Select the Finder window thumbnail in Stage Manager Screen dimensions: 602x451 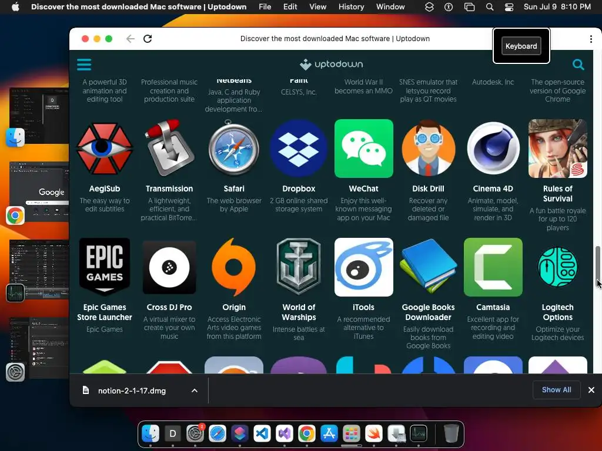coord(39,116)
